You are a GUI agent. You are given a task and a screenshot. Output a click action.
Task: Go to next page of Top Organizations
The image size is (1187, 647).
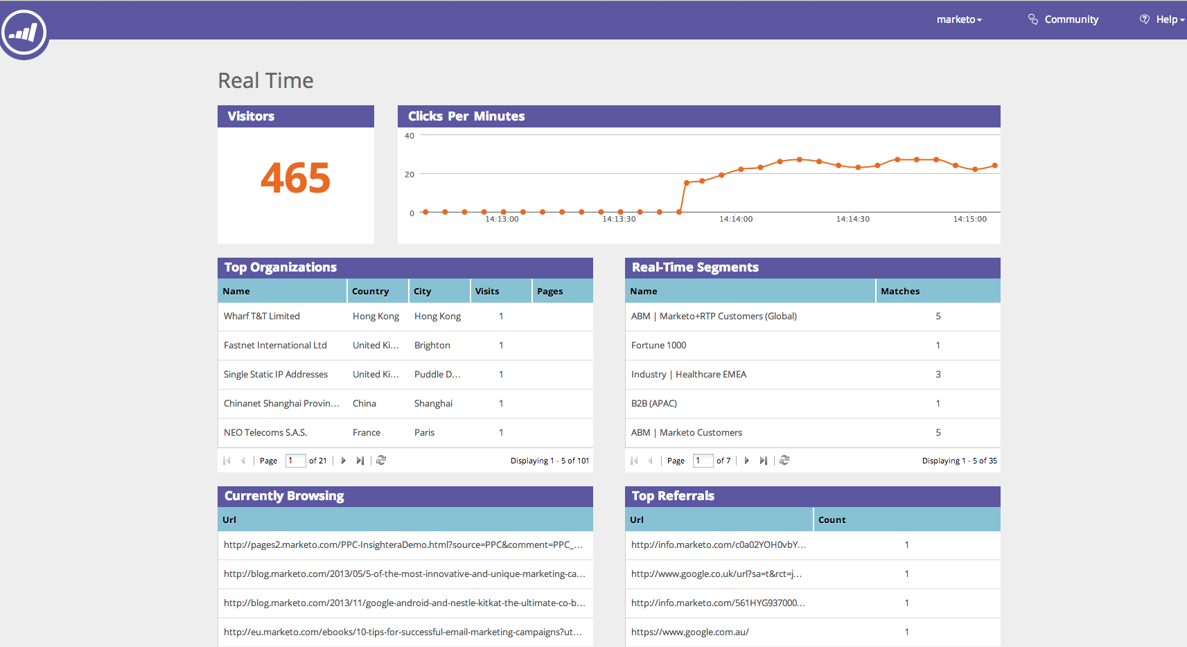coord(344,461)
